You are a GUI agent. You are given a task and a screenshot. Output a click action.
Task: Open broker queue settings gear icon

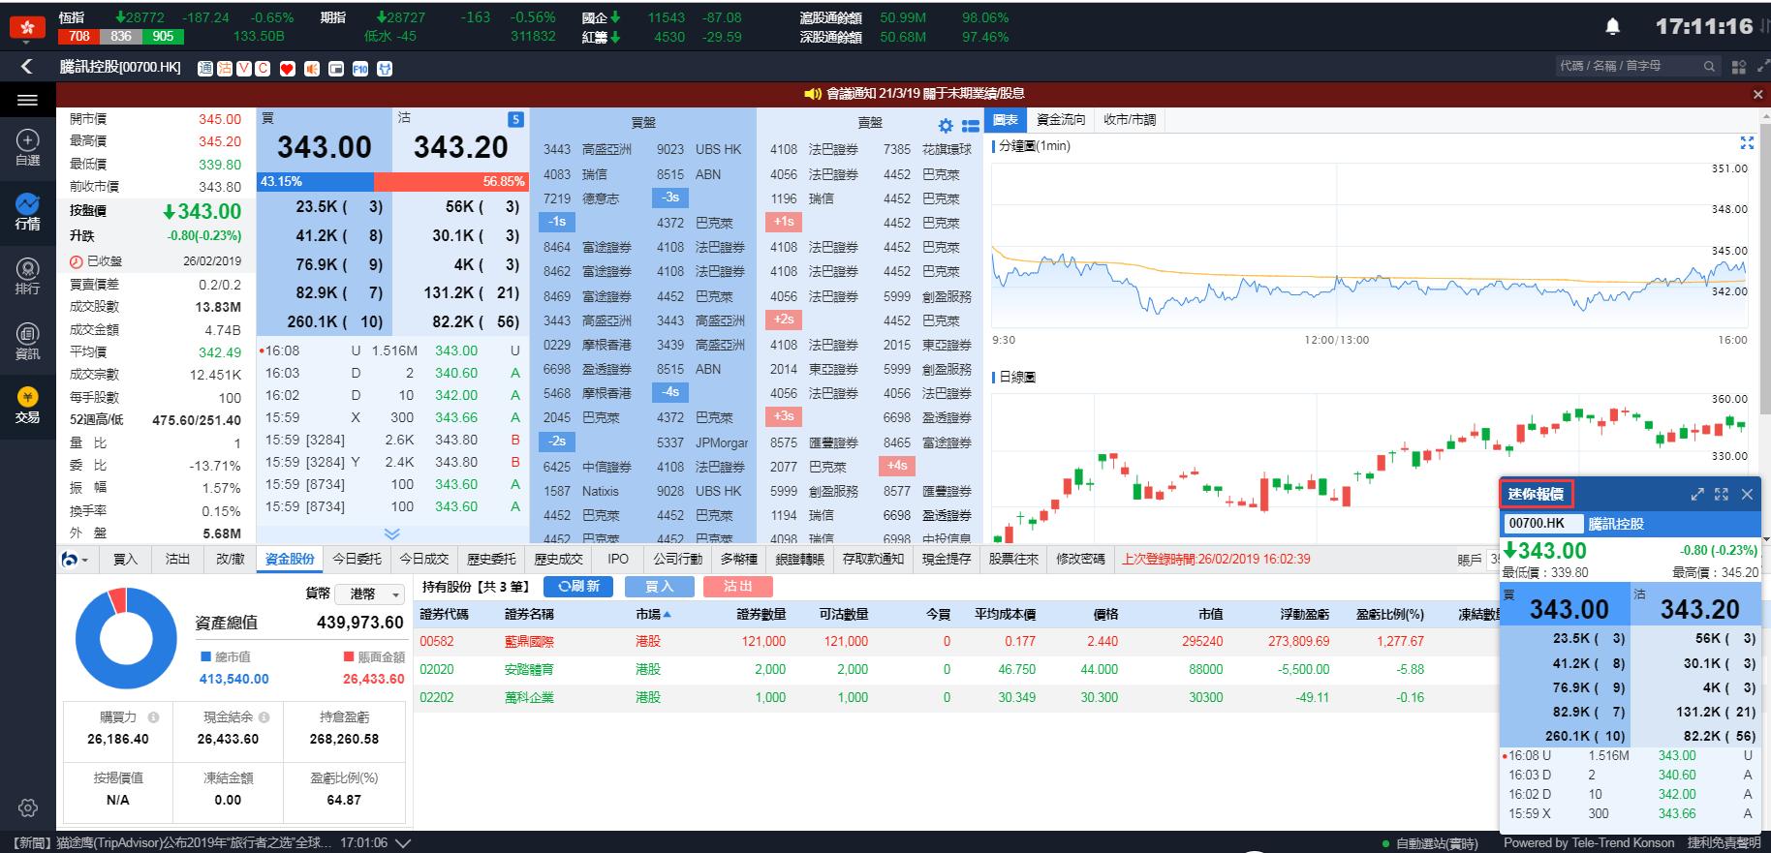pos(946,126)
